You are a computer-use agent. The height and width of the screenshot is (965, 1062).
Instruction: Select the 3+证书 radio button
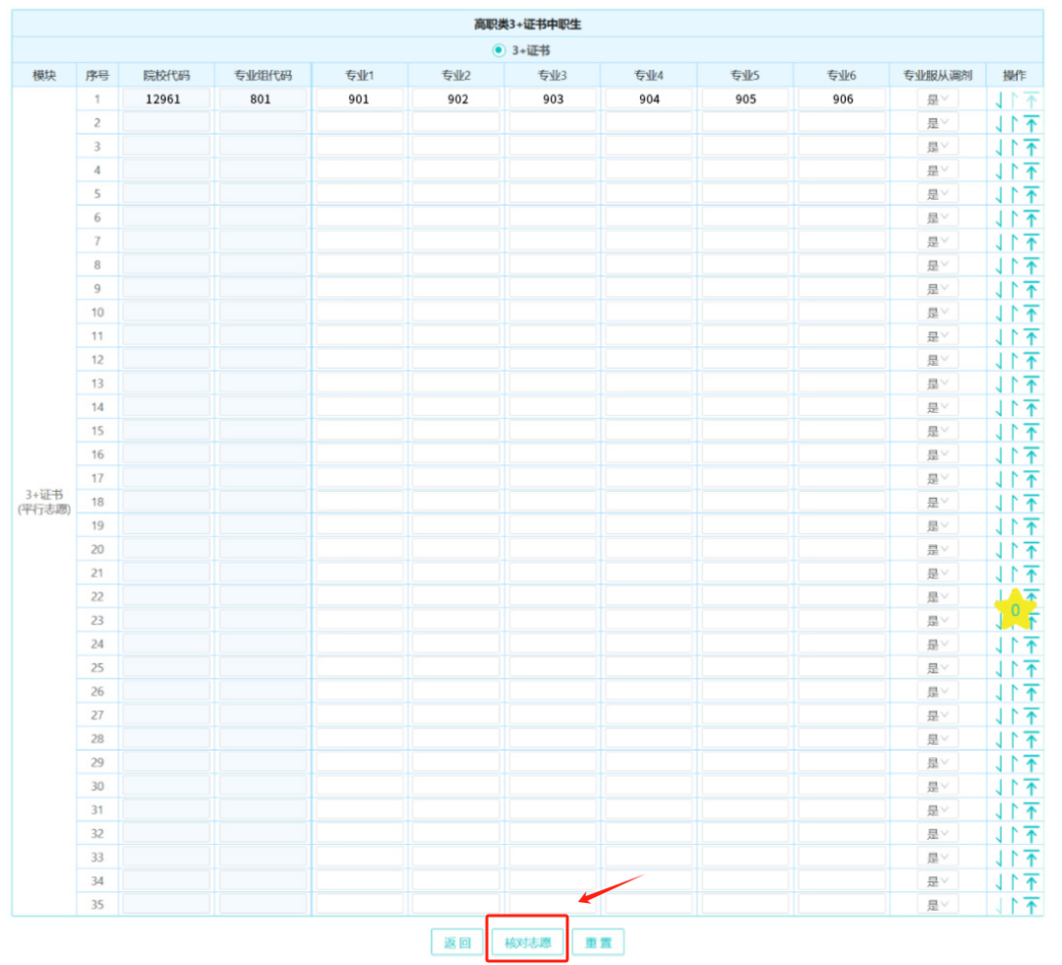(x=499, y=50)
